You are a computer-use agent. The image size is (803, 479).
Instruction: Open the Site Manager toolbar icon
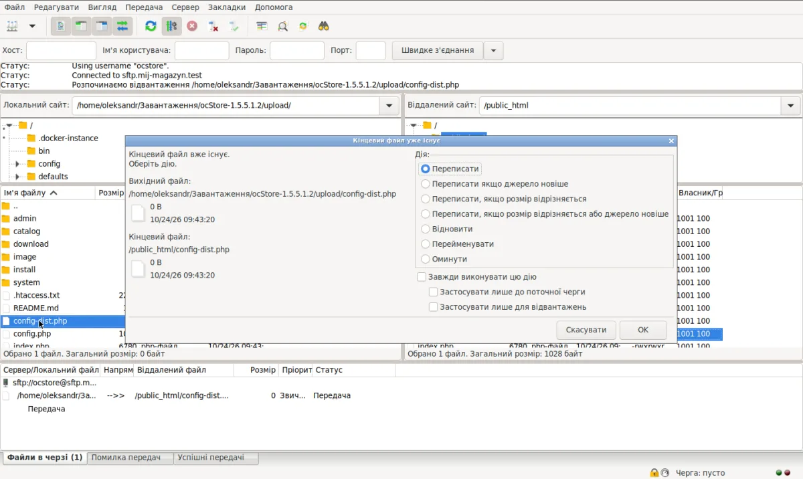13,26
